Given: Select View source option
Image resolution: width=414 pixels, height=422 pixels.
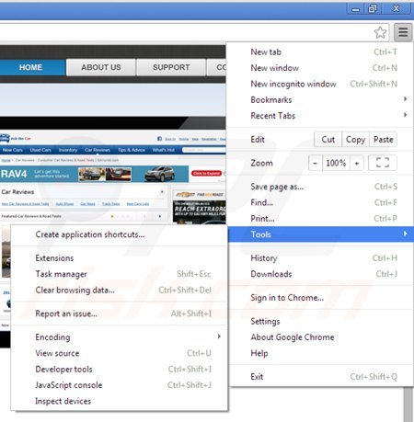Looking at the screenshot, I should (x=120, y=353).
